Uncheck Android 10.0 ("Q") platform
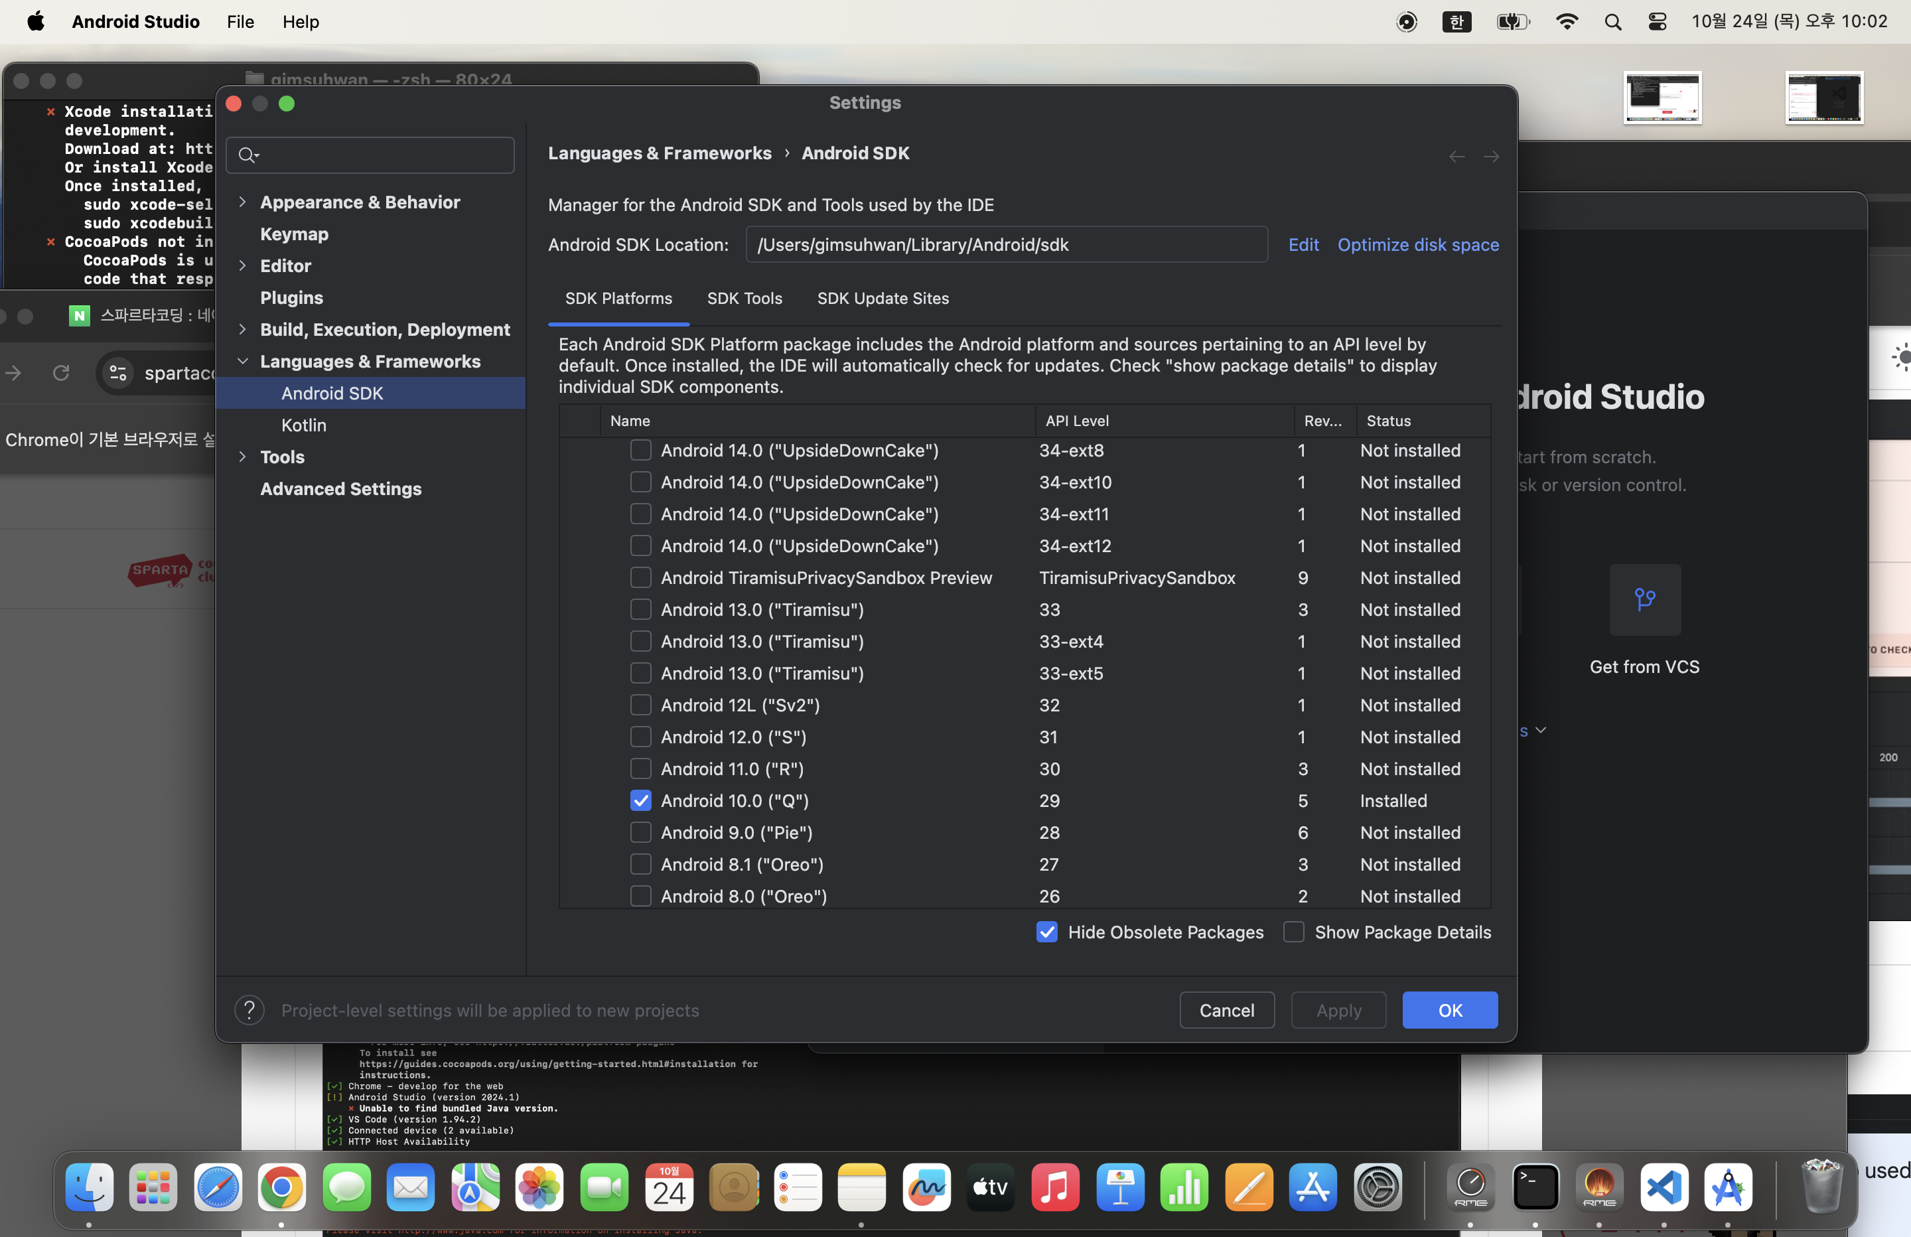The width and height of the screenshot is (1911, 1237). click(x=641, y=800)
